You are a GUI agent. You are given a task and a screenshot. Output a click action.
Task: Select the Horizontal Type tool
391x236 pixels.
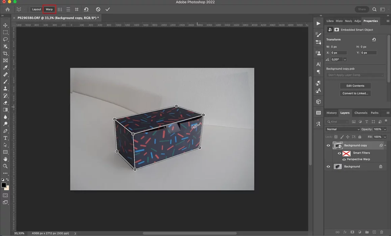[x=5, y=138]
